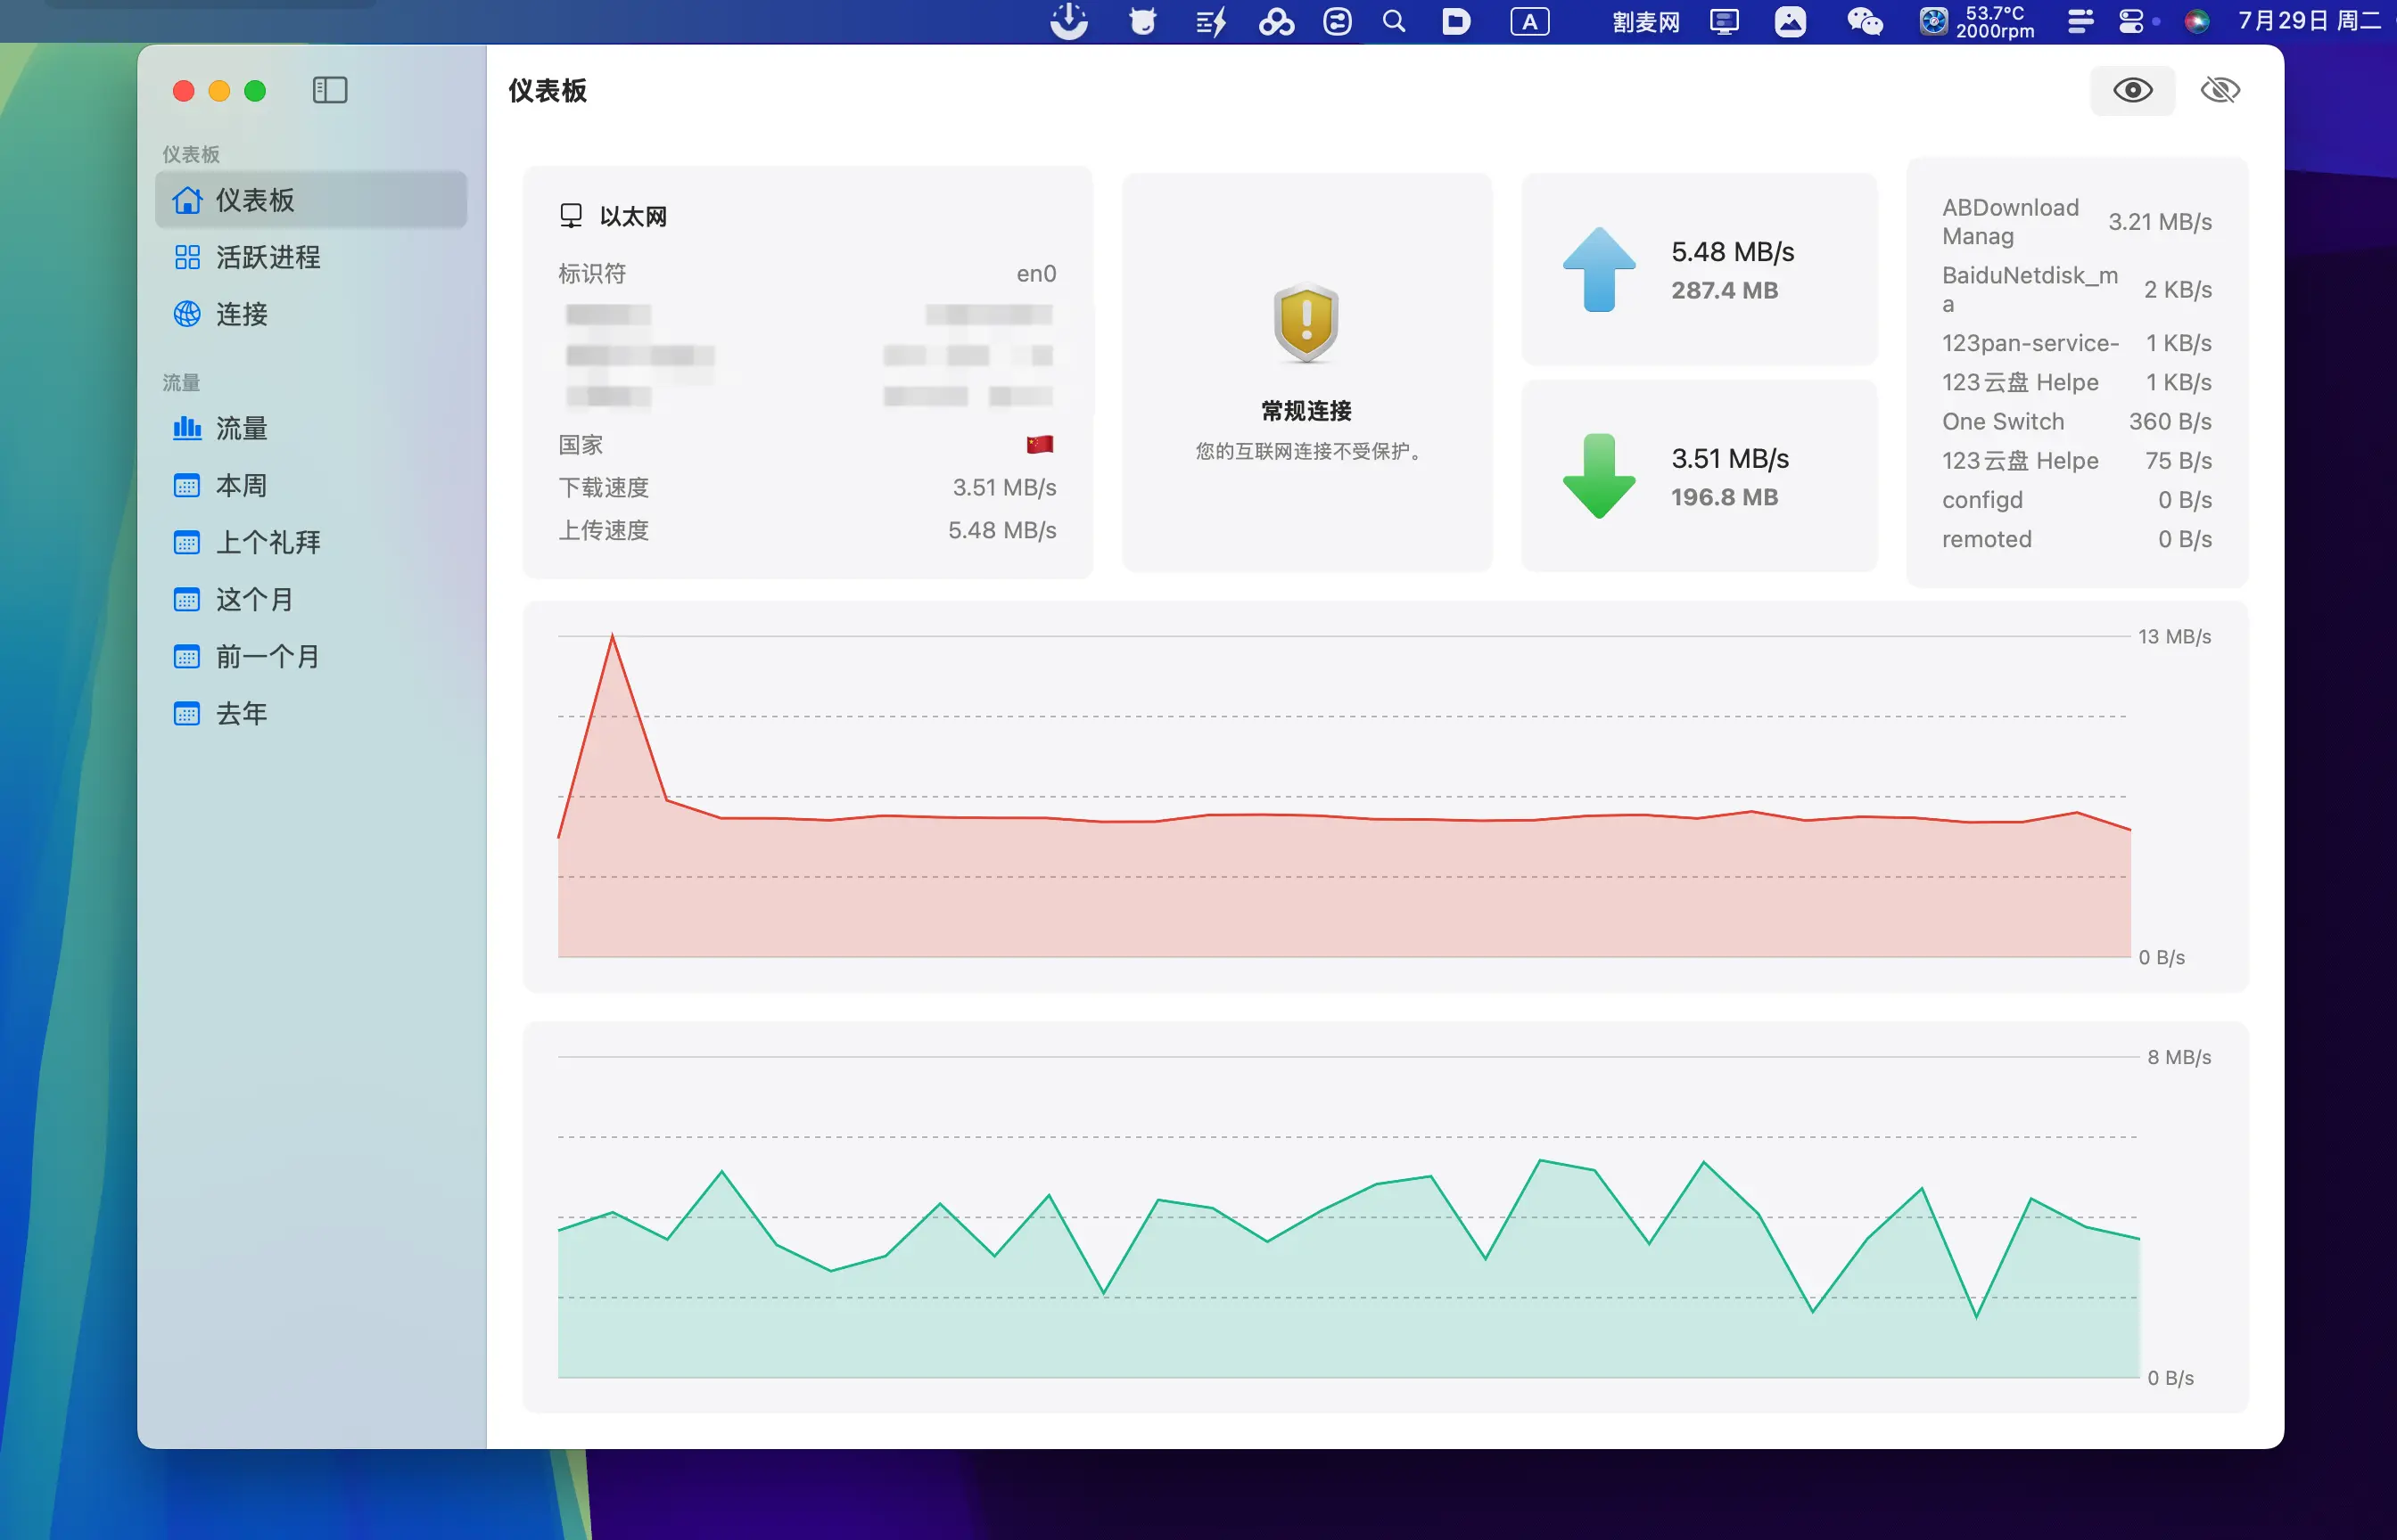Viewport: 2397px width, 1540px height.
Task: Toggle the sidebar panel icon
Action: pyautogui.click(x=329, y=91)
